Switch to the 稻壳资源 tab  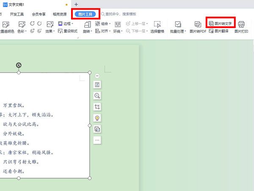[x=60, y=14]
